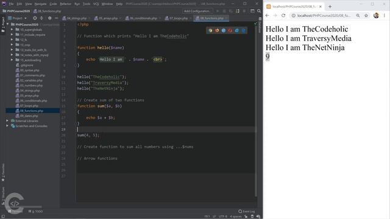390x219 pixels.
Task: Expand the 13_todo_list_with_fs folder
Action: 12,50
